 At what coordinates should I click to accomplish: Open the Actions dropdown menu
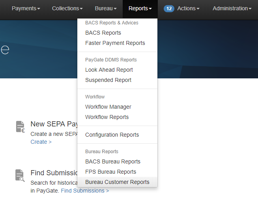coord(188,9)
